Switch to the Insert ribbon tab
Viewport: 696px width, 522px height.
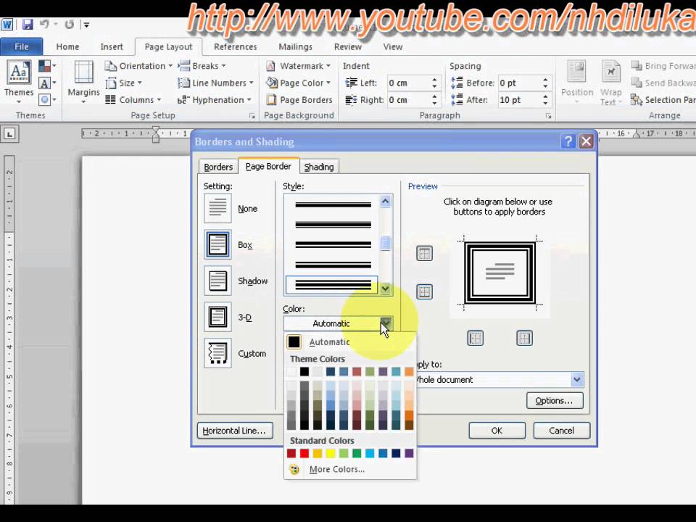click(x=112, y=46)
